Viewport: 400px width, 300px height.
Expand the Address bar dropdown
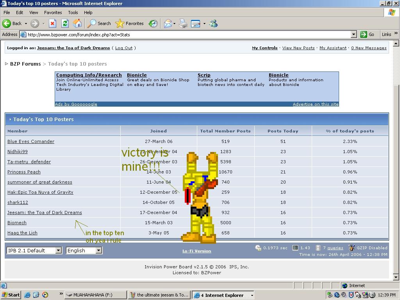point(354,34)
